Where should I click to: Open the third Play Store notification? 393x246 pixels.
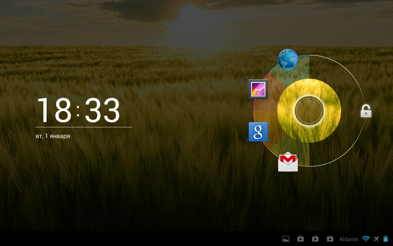pyautogui.click(x=330, y=239)
